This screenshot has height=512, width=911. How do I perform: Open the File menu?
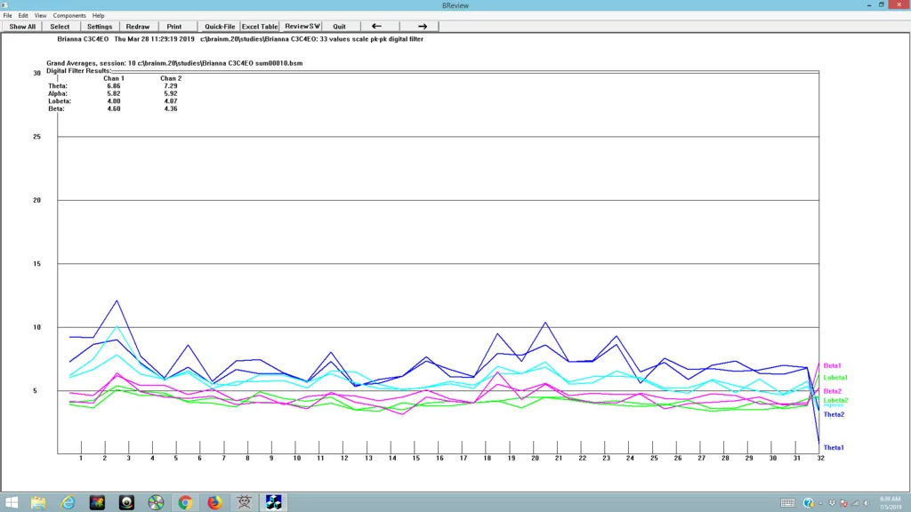click(8, 16)
